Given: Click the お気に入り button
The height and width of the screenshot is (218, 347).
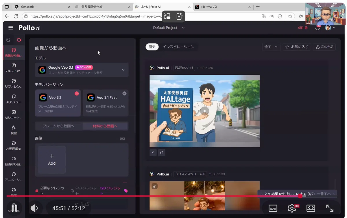Looking at the screenshot, I should [x=297, y=47].
